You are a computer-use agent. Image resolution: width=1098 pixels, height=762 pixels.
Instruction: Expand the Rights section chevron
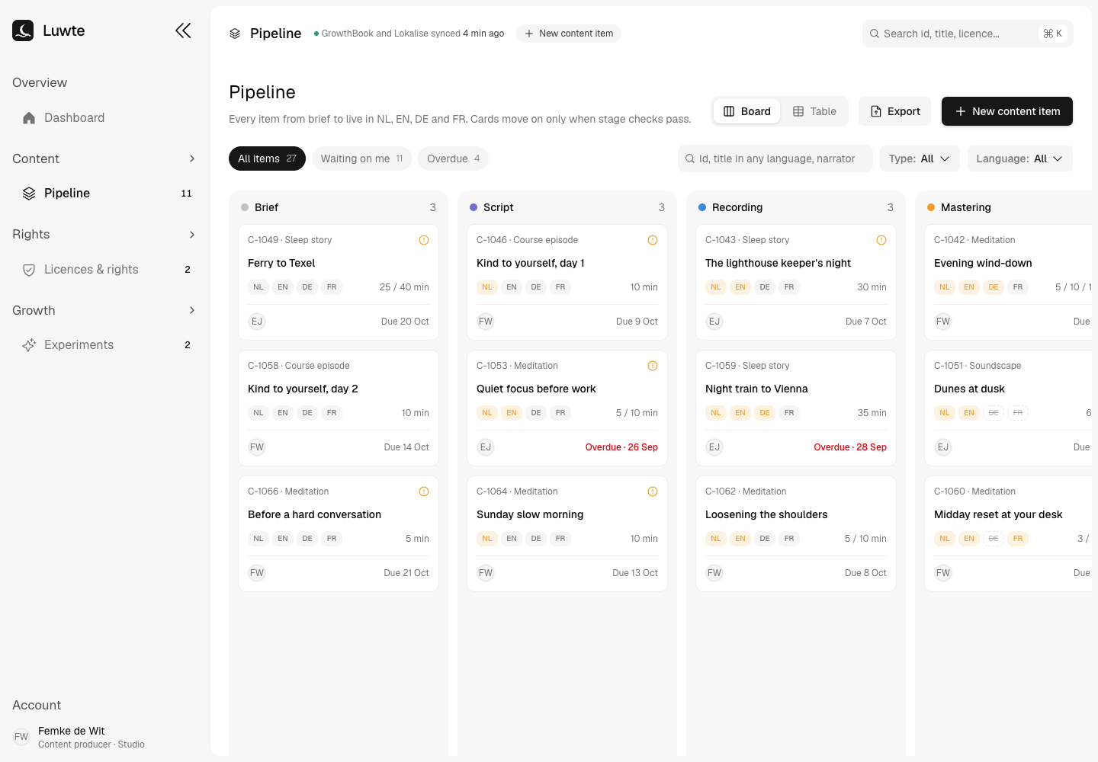pyautogui.click(x=192, y=235)
